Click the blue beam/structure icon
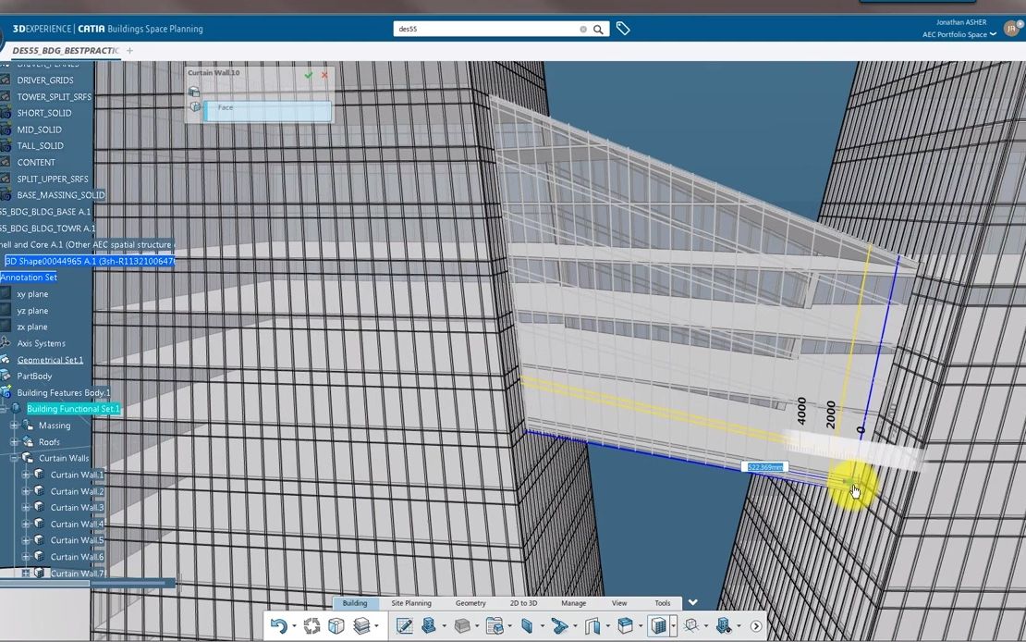 [x=559, y=626]
